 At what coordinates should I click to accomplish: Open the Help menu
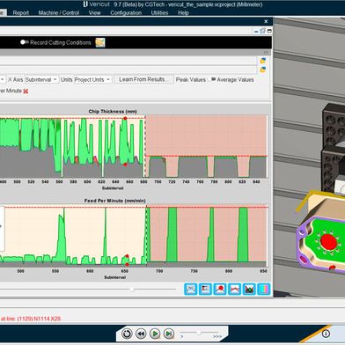click(183, 13)
